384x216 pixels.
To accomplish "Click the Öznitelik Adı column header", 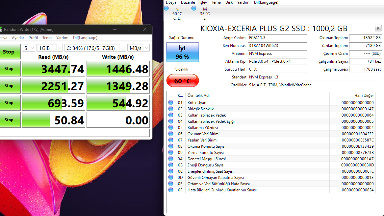I will pyautogui.click(x=257, y=95).
